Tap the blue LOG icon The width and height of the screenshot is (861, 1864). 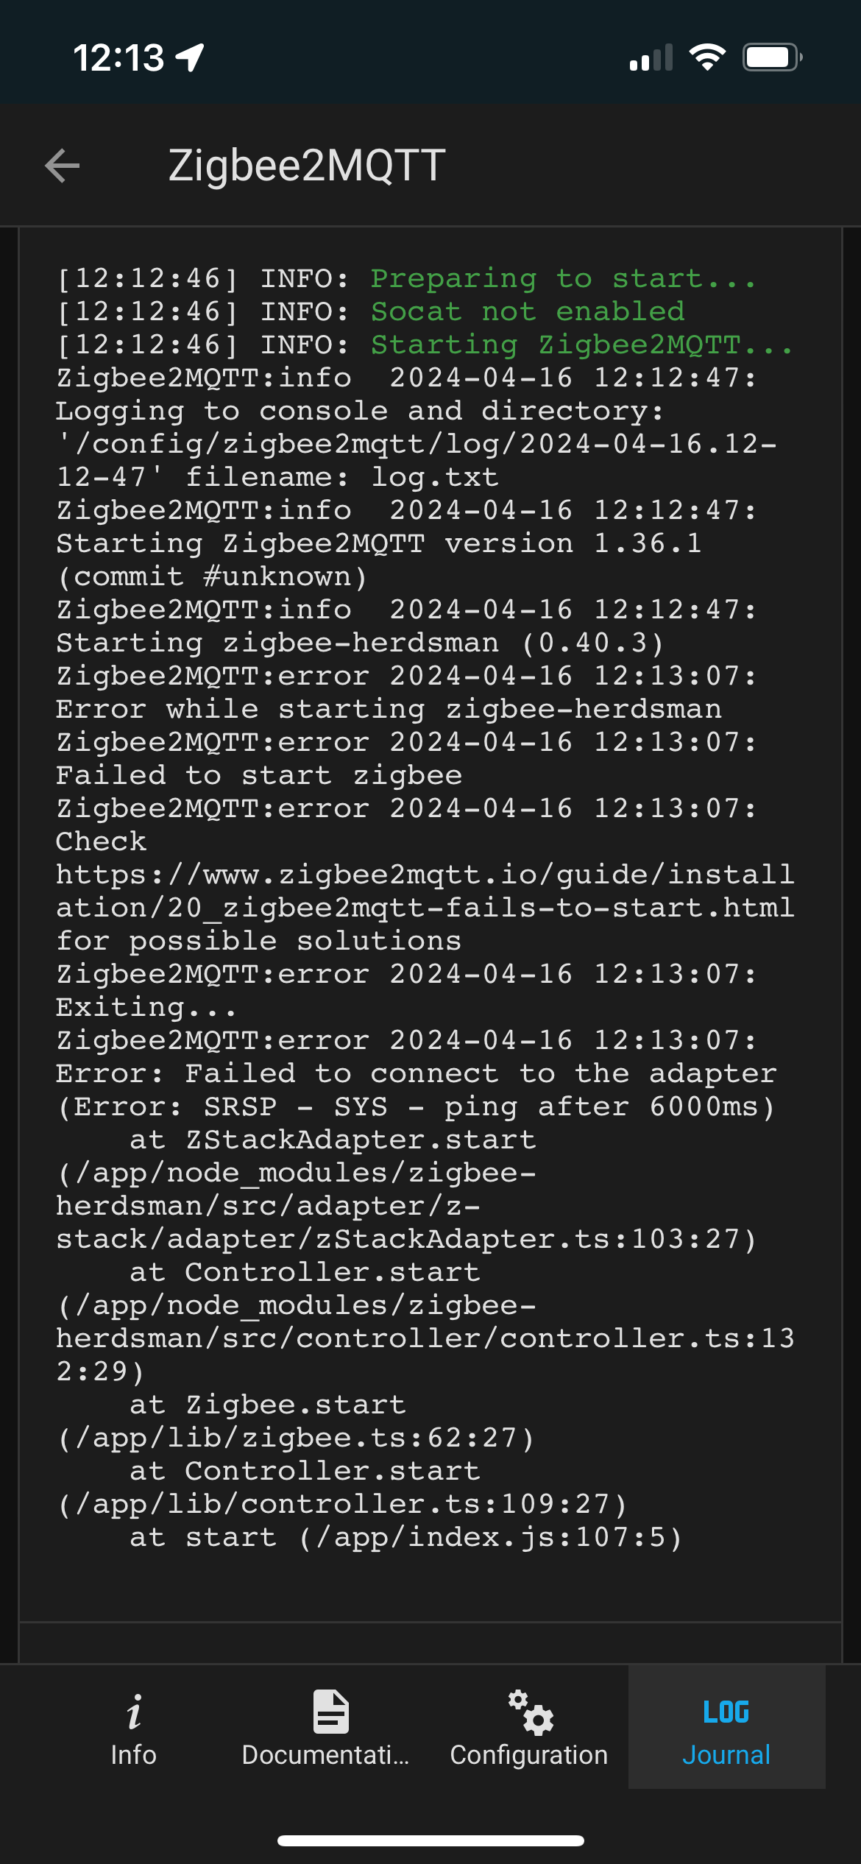[x=726, y=1712]
